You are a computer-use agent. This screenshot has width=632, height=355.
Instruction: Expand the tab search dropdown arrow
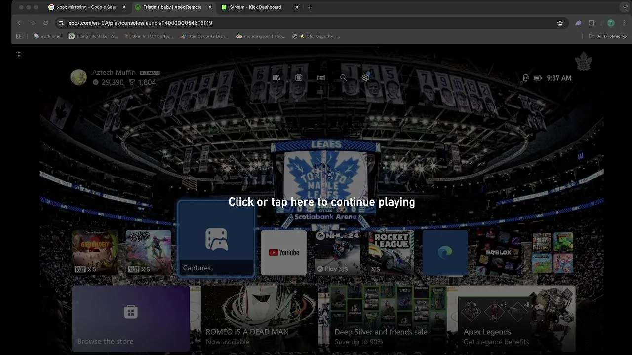click(625, 7)
